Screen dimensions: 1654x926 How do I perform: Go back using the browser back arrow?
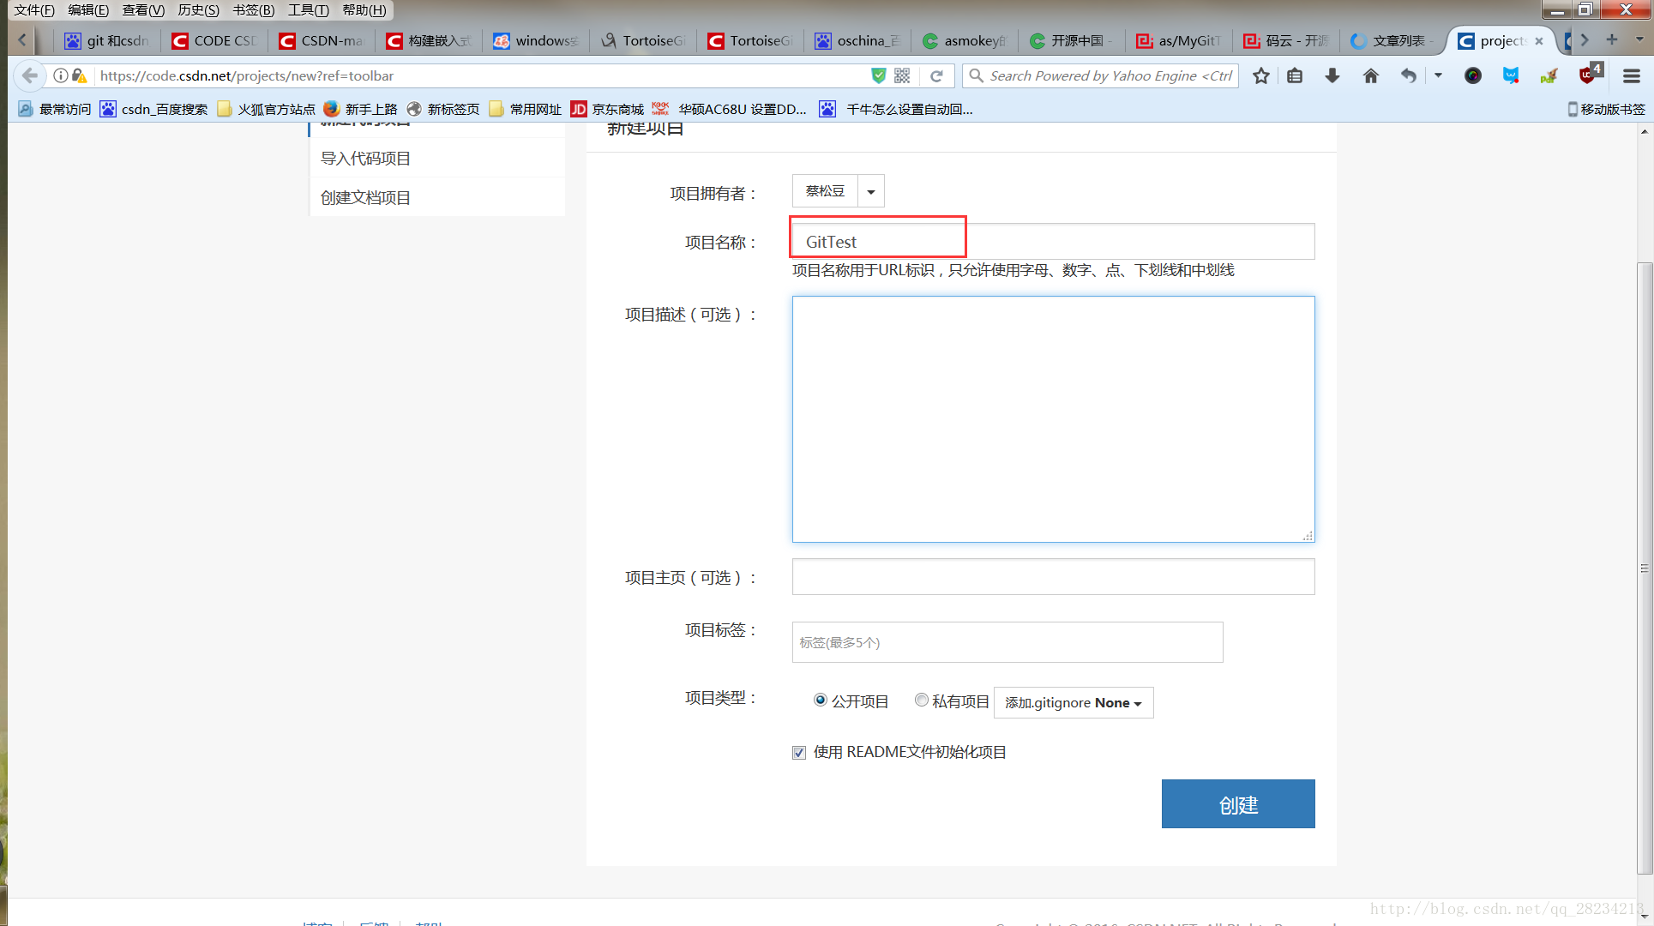coord(30,75)
